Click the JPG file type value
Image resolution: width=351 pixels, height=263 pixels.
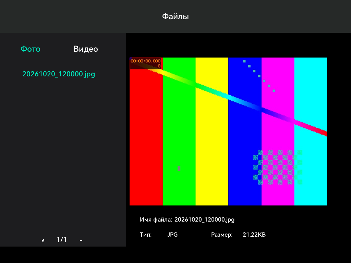(172, 235)
